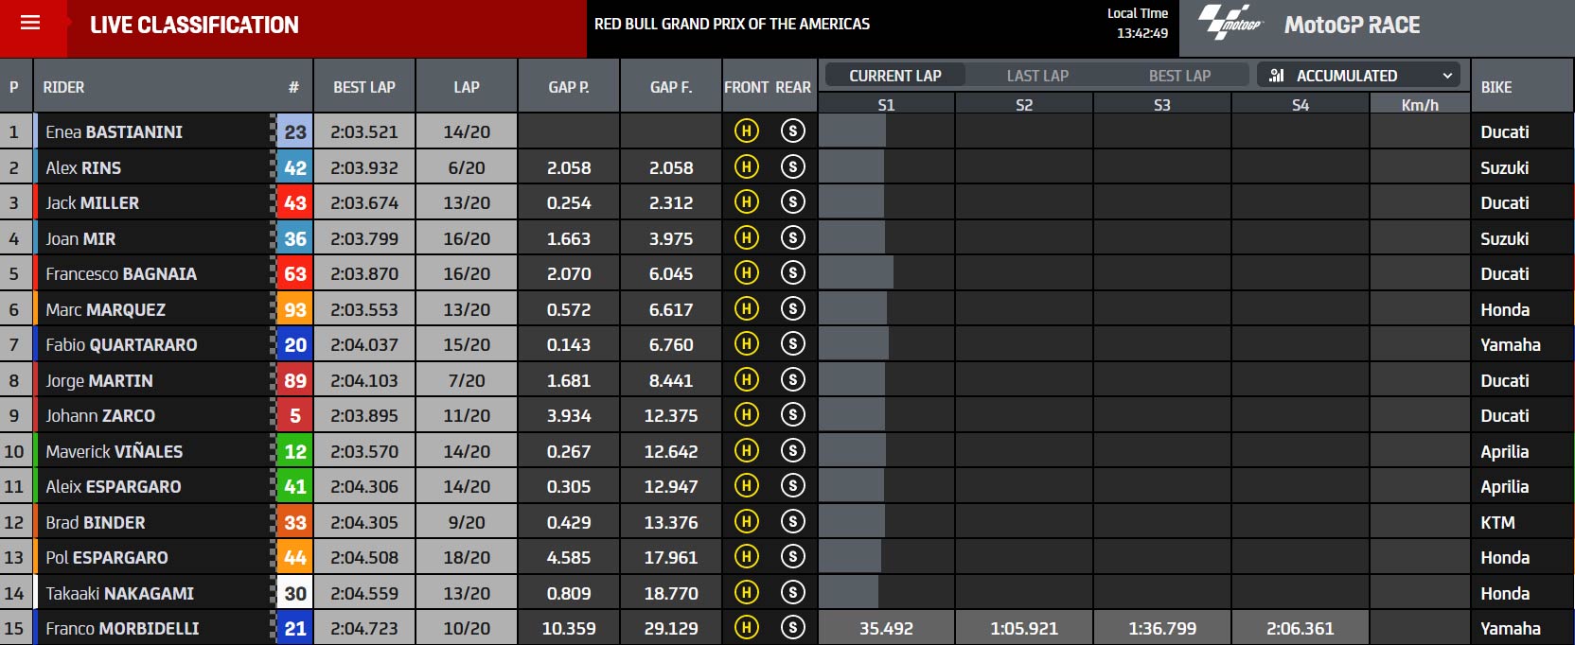Click the BEST LAP column header

pyautogui.click(x=364, y=87)
